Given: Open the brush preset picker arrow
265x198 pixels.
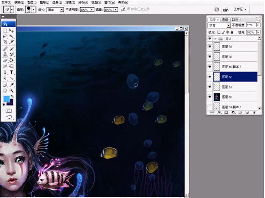Looking at the screenshot, I should 33,9.
